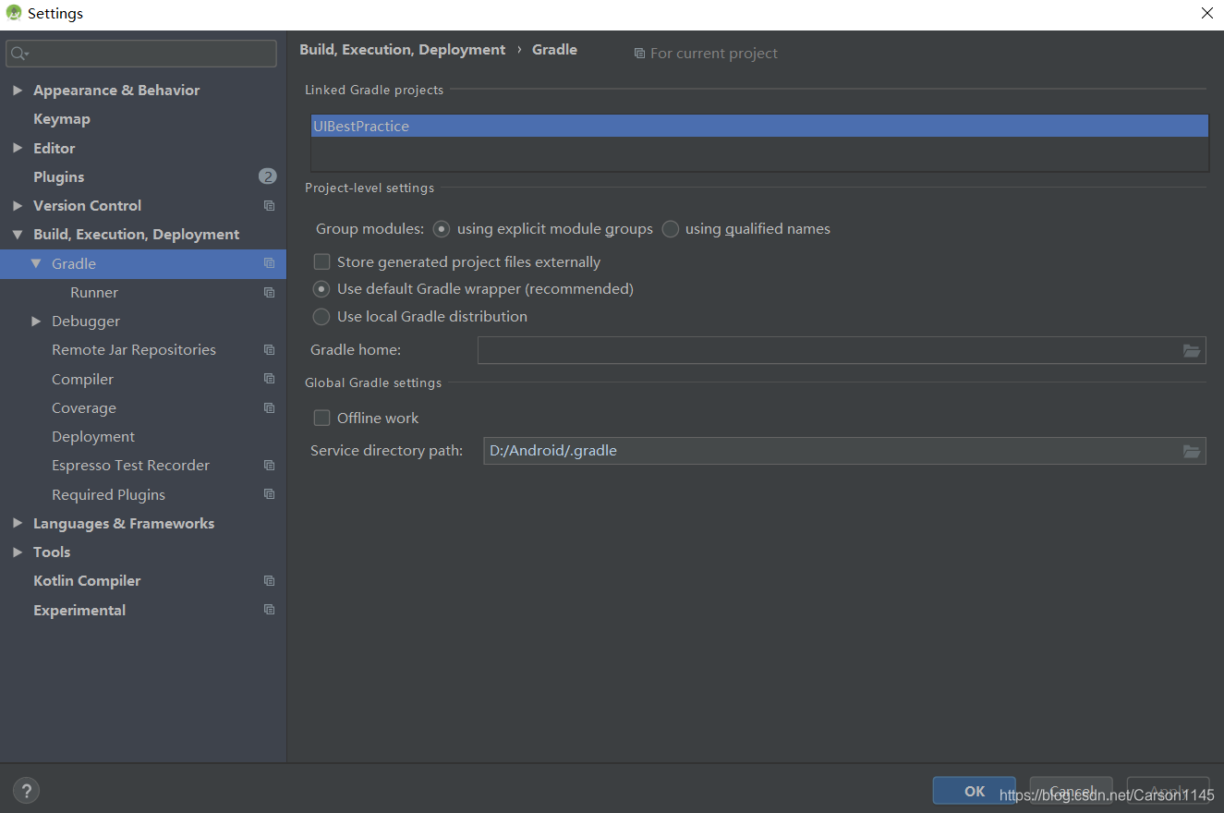Enable Store generated project files externally
This screenshot has width=1224, height=813.
pos(321,262)
